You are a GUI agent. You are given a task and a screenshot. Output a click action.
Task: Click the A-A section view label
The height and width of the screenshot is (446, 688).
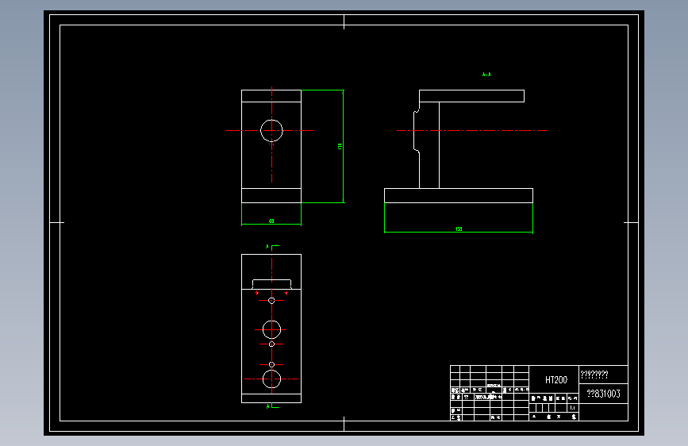[x=486, y=75]
